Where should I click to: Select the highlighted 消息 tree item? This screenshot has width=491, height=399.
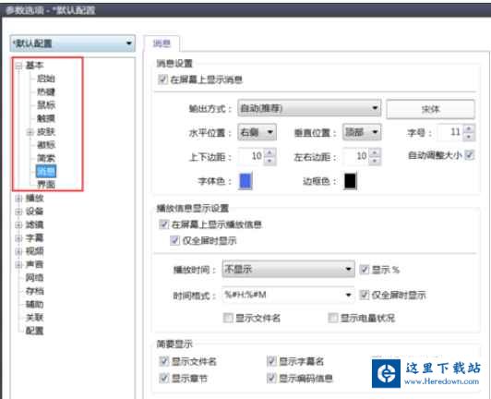(x=46, y=172)
